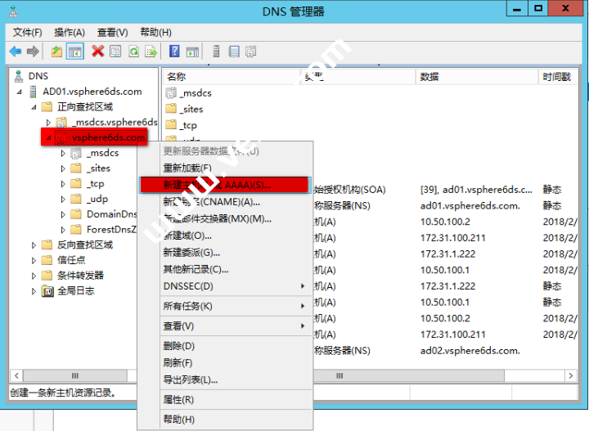The width and height of the screenshot is (589, 431).
Task: Click the blue question mark Help icon
Action: click(x=174, y=51)
